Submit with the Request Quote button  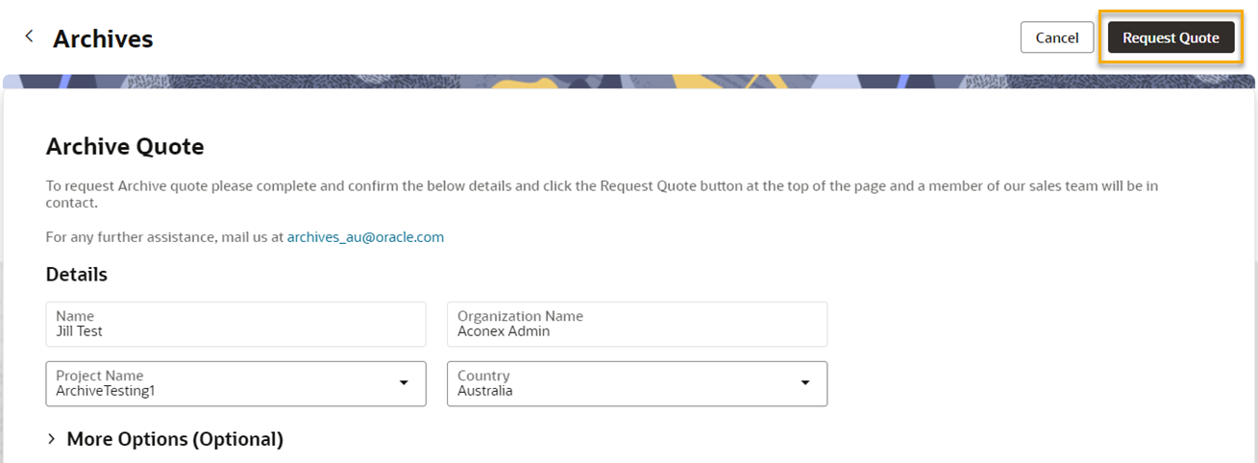(x=1171, y=37)
